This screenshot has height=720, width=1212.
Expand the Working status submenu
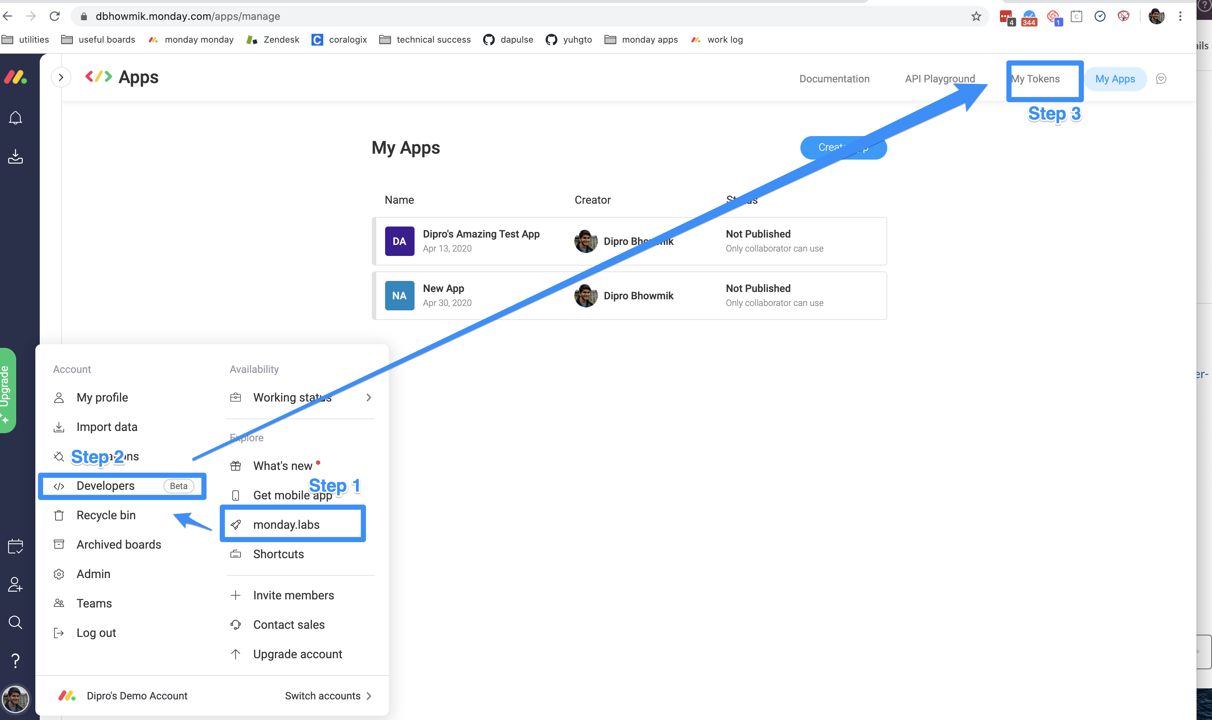point(369,398)
